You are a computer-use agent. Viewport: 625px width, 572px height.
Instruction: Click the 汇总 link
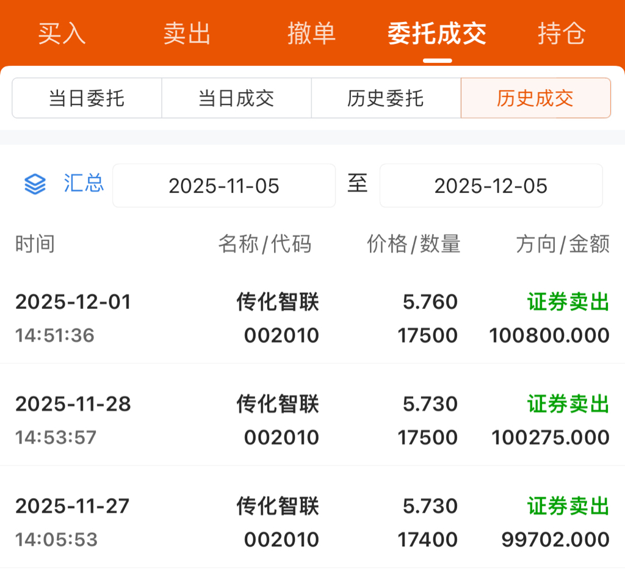pyautogui.click(x=84, y=183)
